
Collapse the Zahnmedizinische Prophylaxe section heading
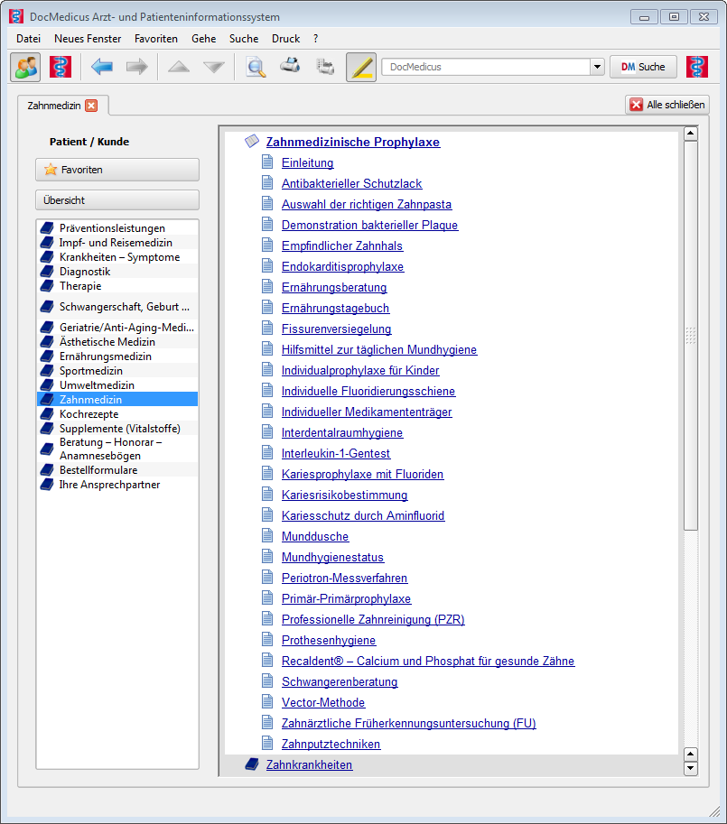353,142
